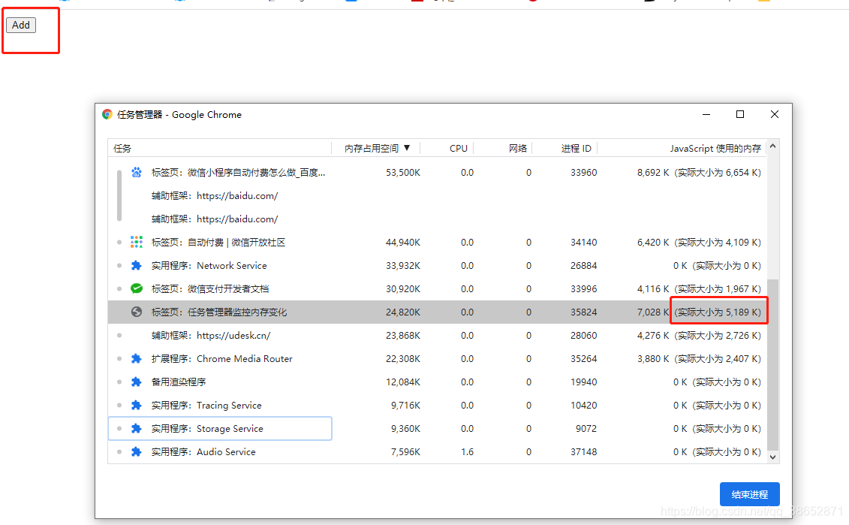Click process ID 9072
849x525 pixels.
tap(586, 429)
